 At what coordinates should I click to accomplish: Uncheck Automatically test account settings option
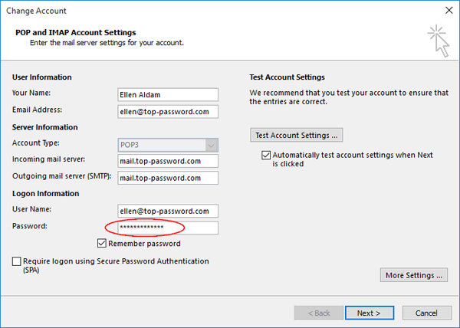(265, 155)
